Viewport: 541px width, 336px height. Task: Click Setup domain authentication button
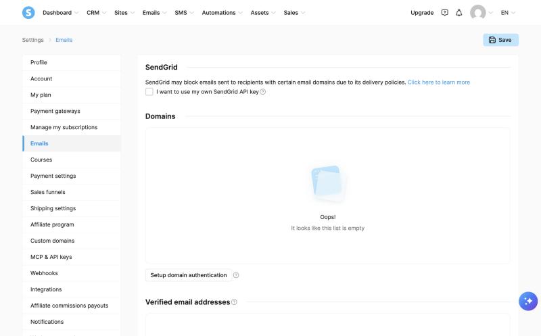189,275
